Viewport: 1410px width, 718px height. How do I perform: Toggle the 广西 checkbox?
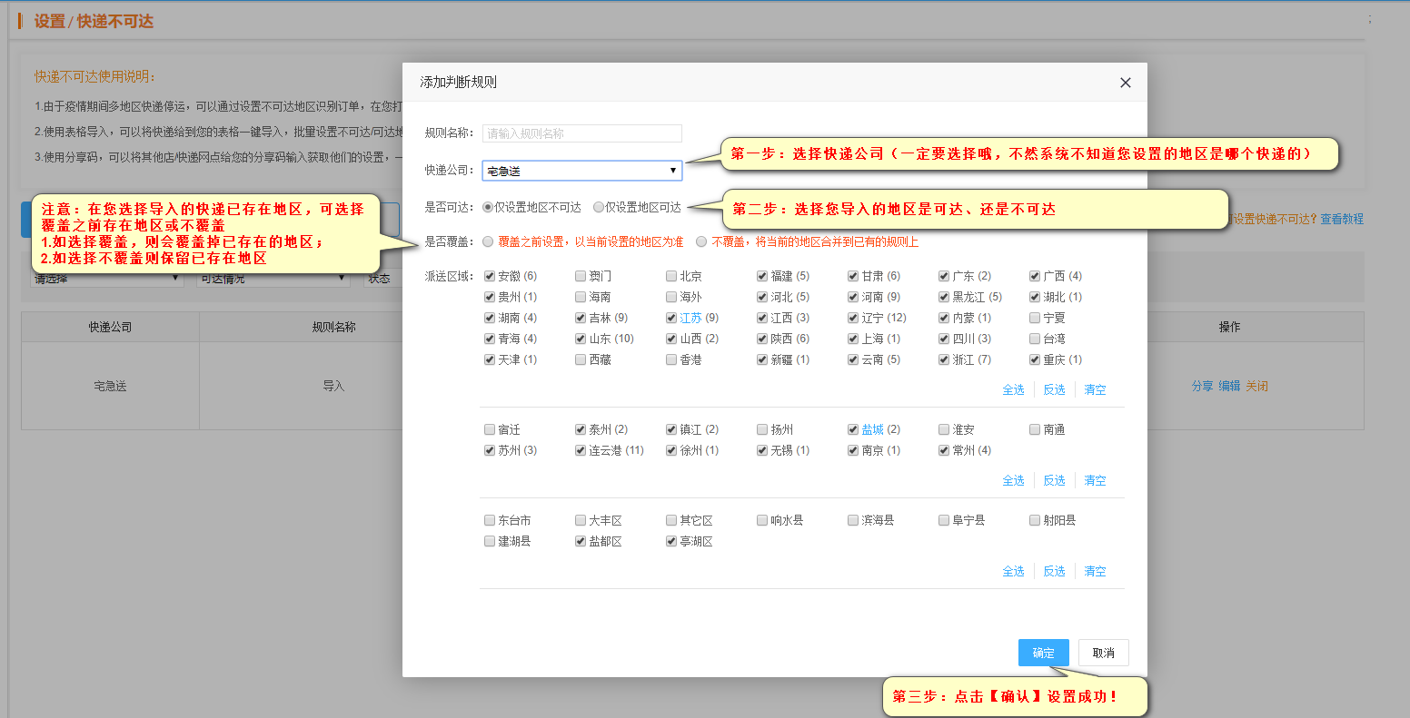[1035, 276]
